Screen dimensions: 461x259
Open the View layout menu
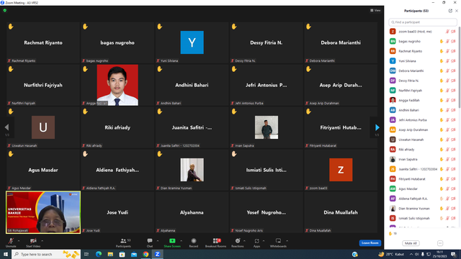pos(375,10)
